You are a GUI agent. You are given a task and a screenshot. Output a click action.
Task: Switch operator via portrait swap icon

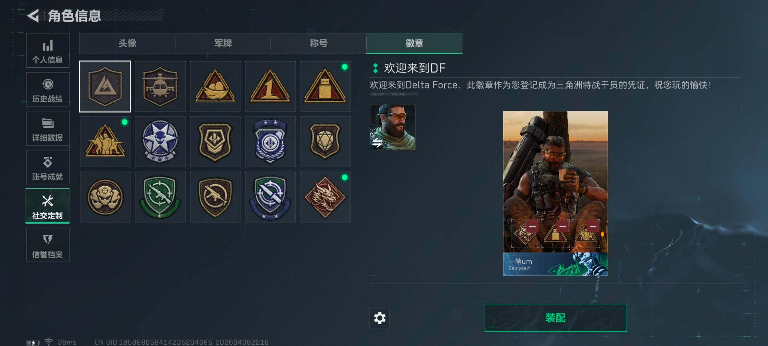(x=377, y=143)
